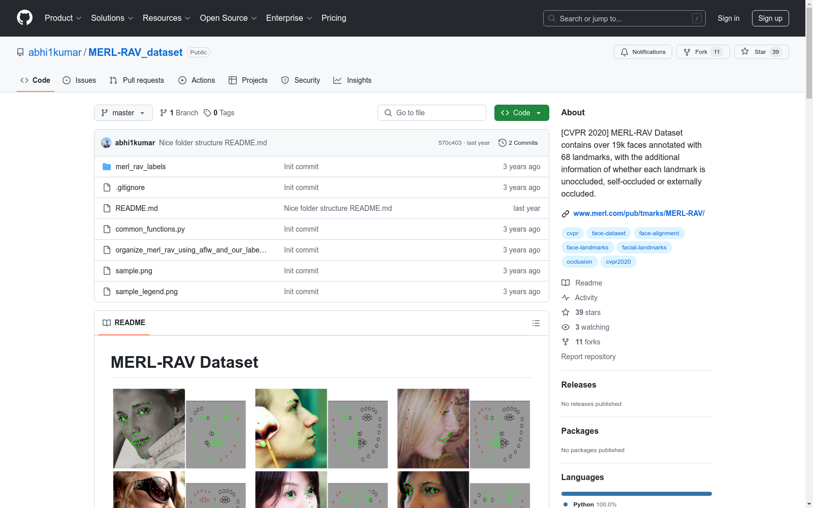
Task: Switch to the Issues tab
Action: 79,80
